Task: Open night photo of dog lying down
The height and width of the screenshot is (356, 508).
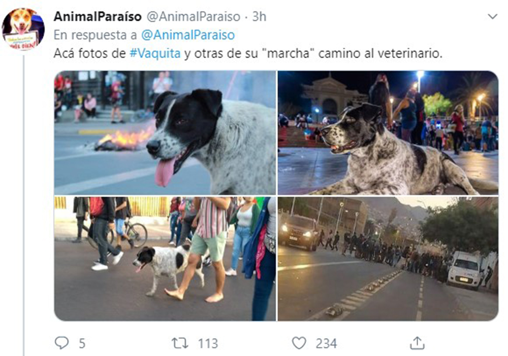Action: 388,132
